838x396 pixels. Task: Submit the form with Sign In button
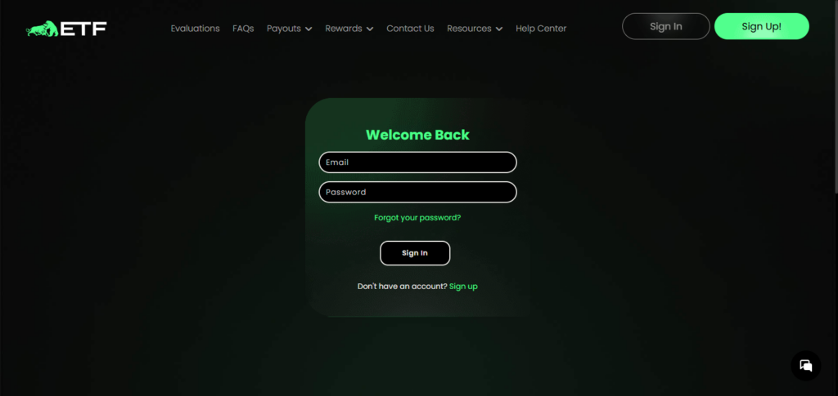pyautogui.click(x=415, y=253)
